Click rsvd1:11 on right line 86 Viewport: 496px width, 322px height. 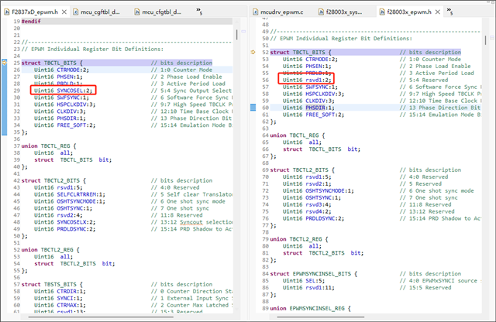click(320, 288)
